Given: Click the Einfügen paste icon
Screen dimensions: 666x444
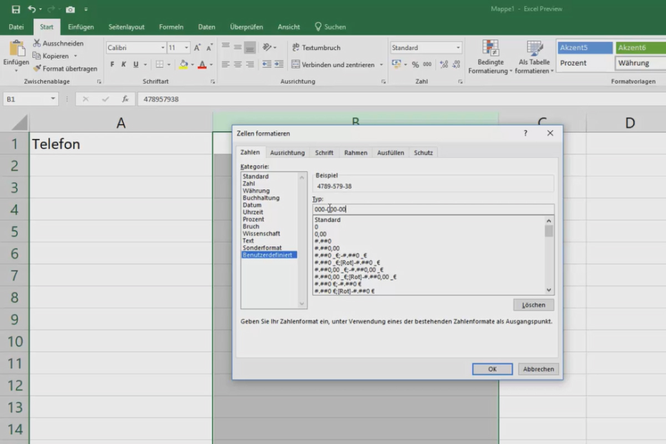Looking at the screenshot, I should tap(16, 49).
